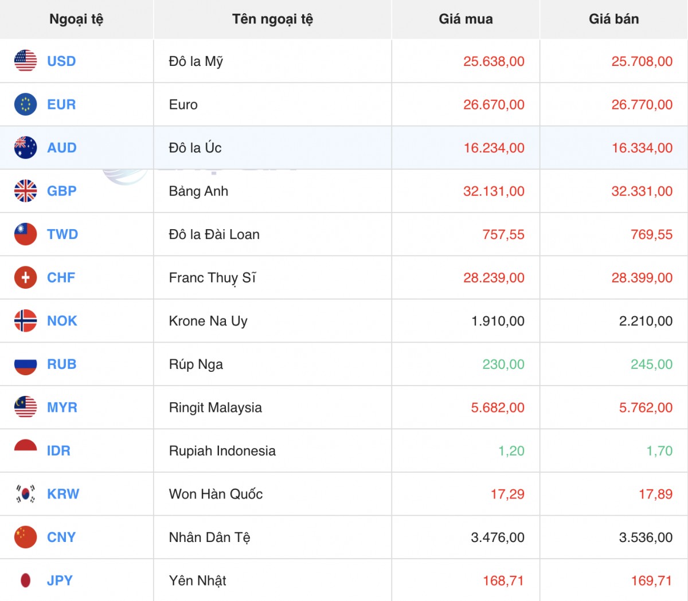
Task: Open the USD currency link
Action: (61, 61)
